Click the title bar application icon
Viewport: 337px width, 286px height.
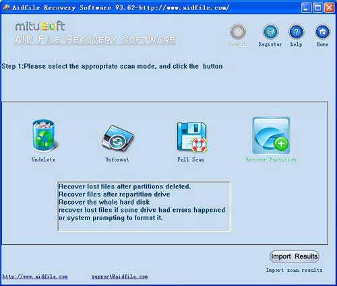7,7
